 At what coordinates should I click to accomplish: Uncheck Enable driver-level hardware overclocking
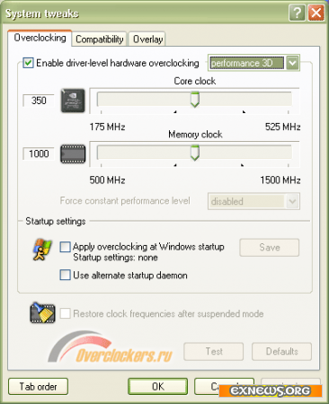coord(28,63)
